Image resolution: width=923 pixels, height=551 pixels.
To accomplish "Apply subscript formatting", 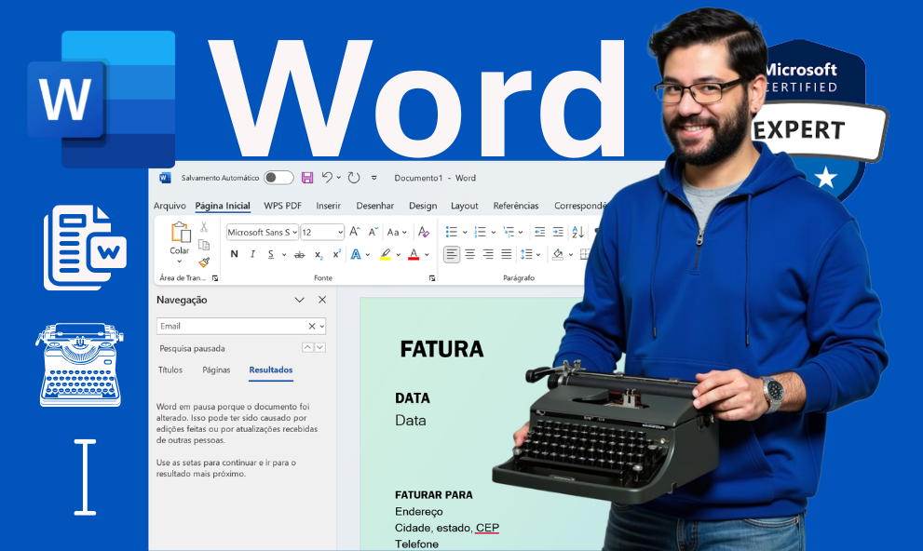I will [318, 255].
